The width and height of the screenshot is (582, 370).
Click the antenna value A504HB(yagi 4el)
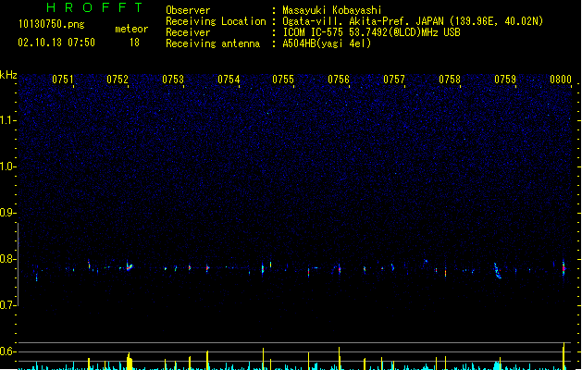327,43
